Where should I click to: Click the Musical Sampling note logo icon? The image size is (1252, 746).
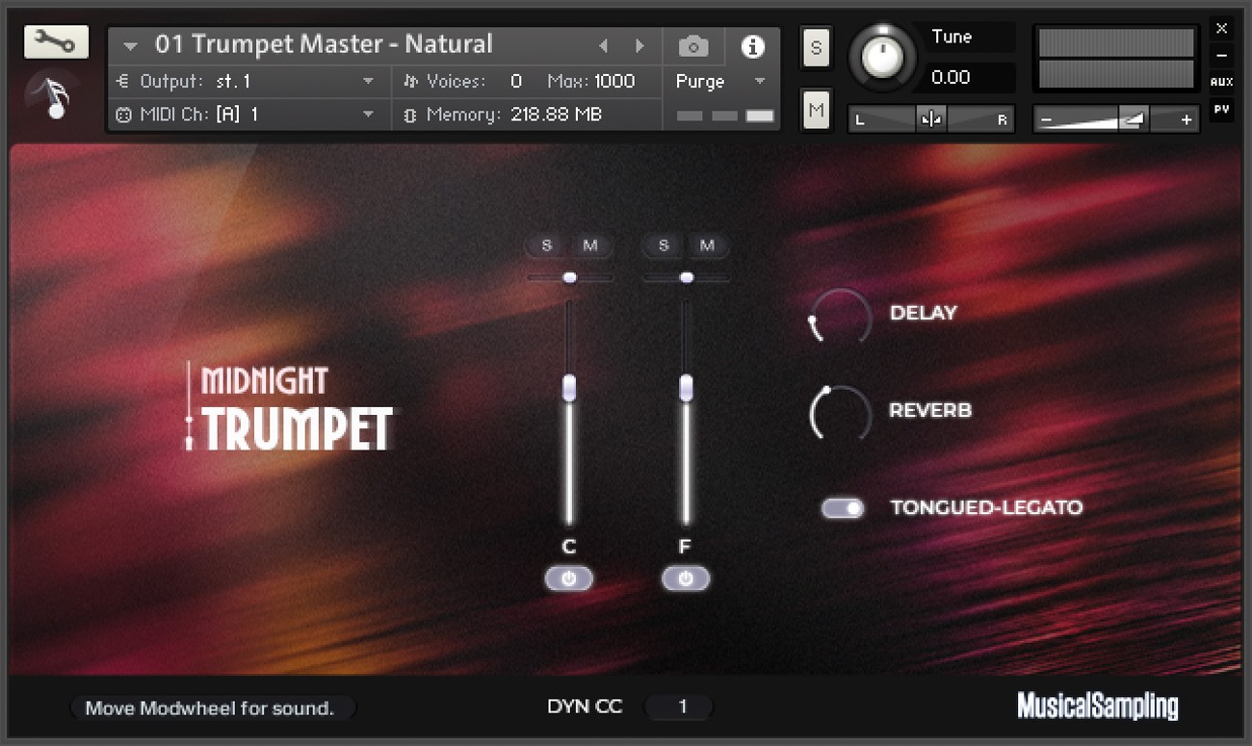point(56,97)
